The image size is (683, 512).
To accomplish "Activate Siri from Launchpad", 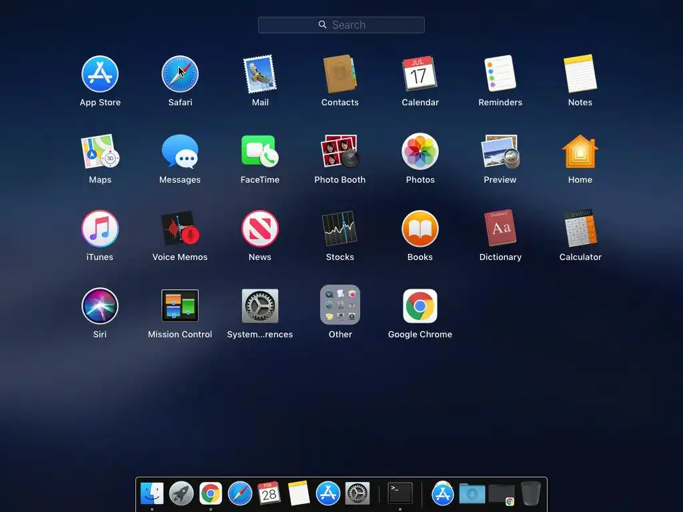I will 100,305.
